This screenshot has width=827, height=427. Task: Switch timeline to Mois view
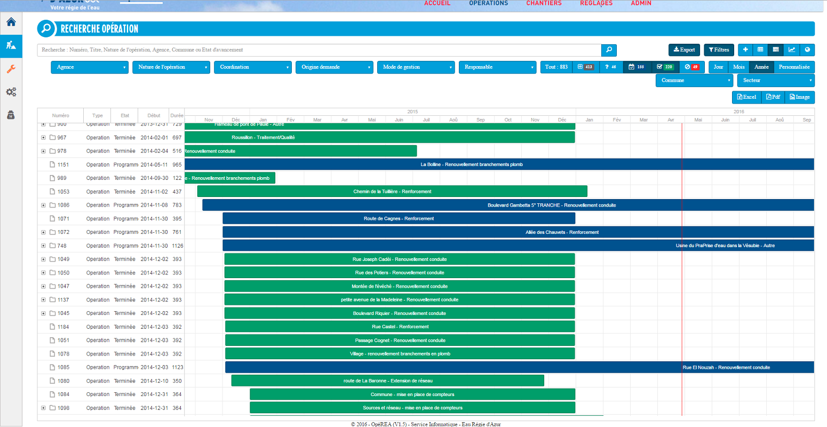(739, 67)
